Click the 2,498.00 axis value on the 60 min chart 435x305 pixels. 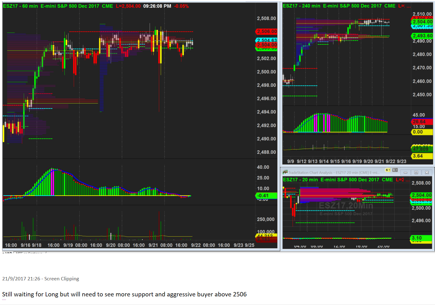267,85
